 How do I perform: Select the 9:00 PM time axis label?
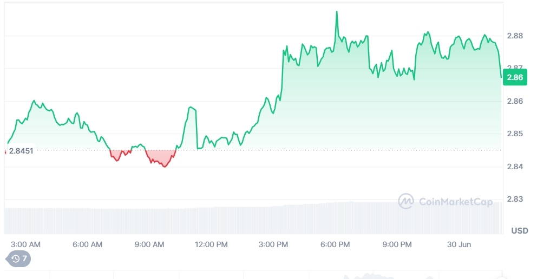pos(397,244)
